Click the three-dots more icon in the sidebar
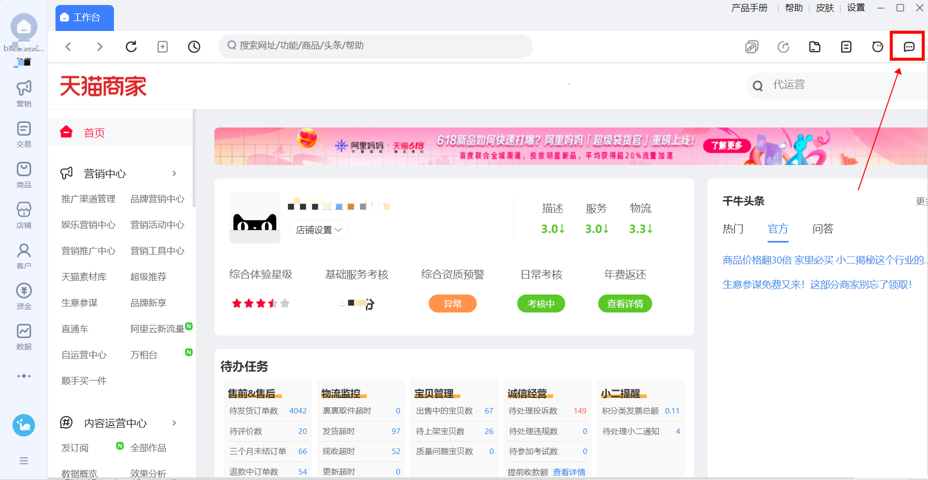This screenshot has height=480, width=928. click(24, 376)
